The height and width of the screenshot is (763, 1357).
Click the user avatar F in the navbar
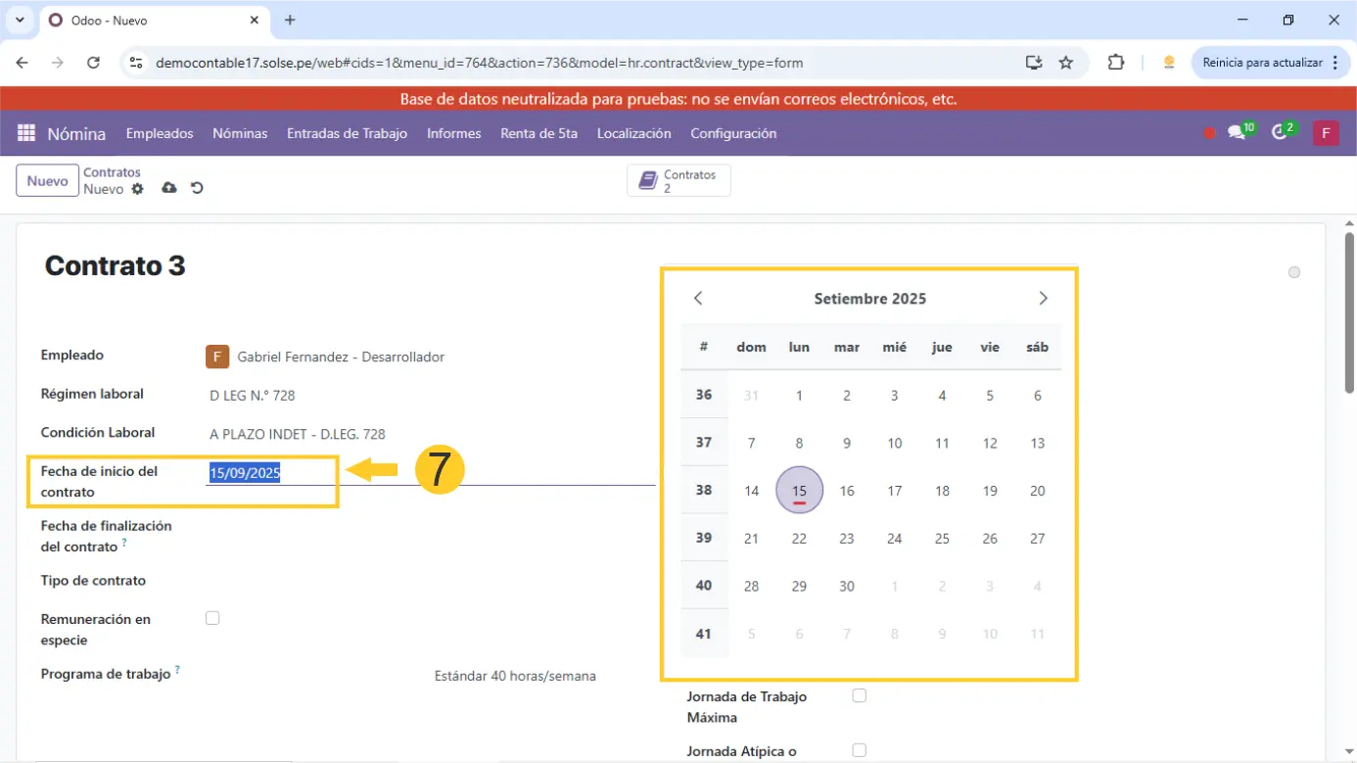(x=1326, y=133)
